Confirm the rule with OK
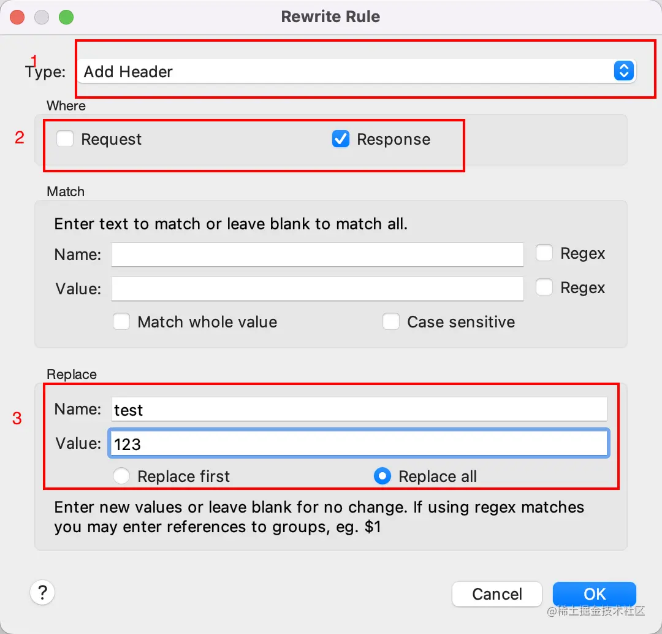This screenshot has height=634, width=662. click(x=594, y=594)
